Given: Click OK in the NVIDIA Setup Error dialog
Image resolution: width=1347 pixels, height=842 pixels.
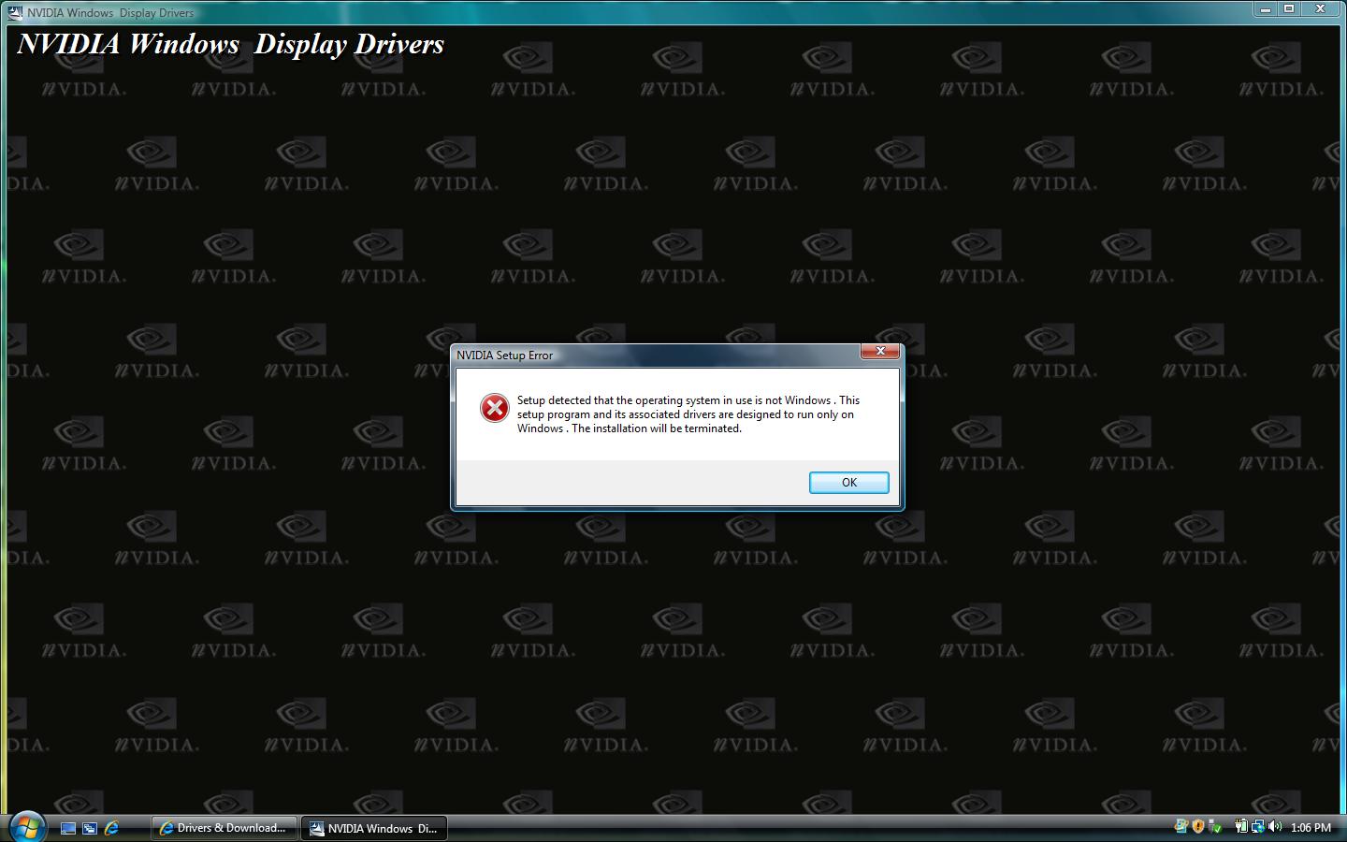Looking at the screenshot, I should 848,483.
